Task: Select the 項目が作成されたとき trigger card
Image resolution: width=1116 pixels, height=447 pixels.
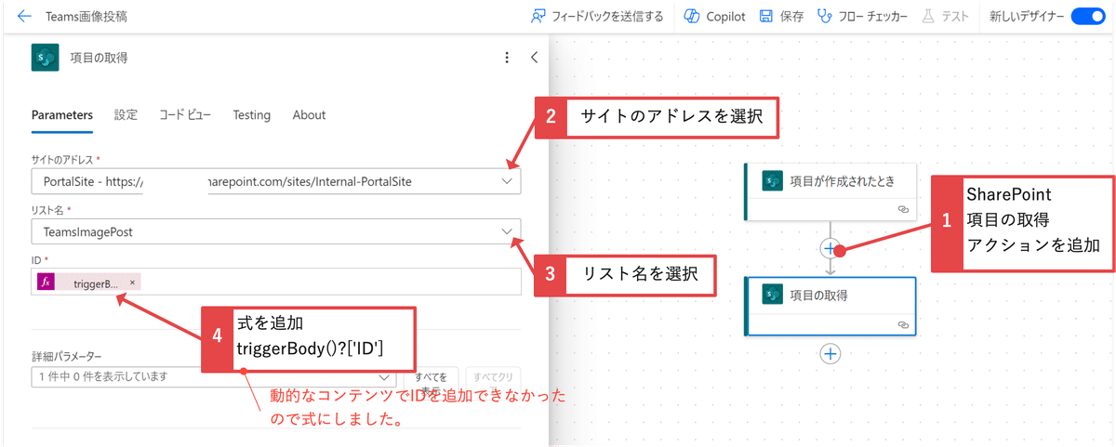Action: tap(832, 192)
